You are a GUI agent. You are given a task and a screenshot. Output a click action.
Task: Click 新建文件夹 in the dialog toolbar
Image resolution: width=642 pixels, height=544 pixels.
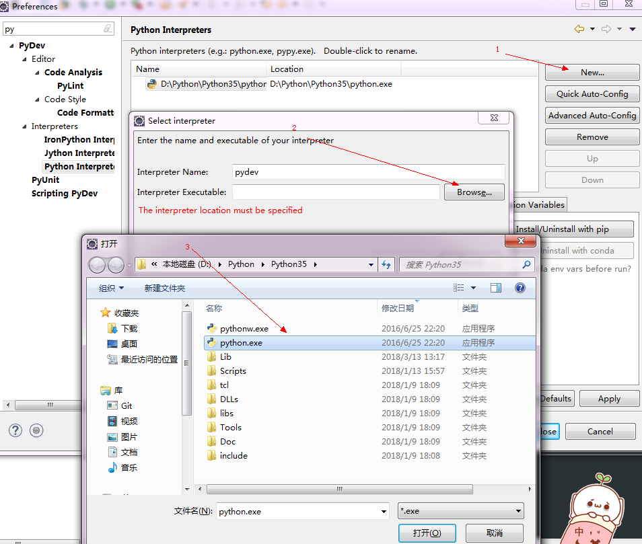(165, 288)
